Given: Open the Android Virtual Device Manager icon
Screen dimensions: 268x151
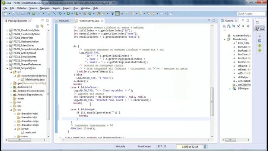Looking at the screenshot, I should (x=33, y=13).
